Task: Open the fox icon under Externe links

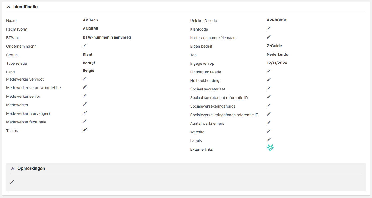Action: (270, 148)
